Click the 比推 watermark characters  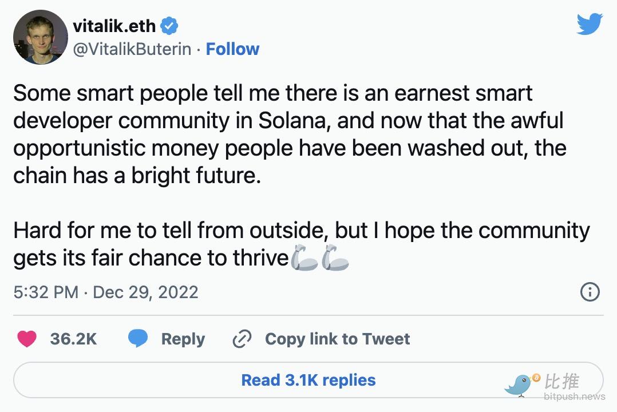[x=562, y=381]
